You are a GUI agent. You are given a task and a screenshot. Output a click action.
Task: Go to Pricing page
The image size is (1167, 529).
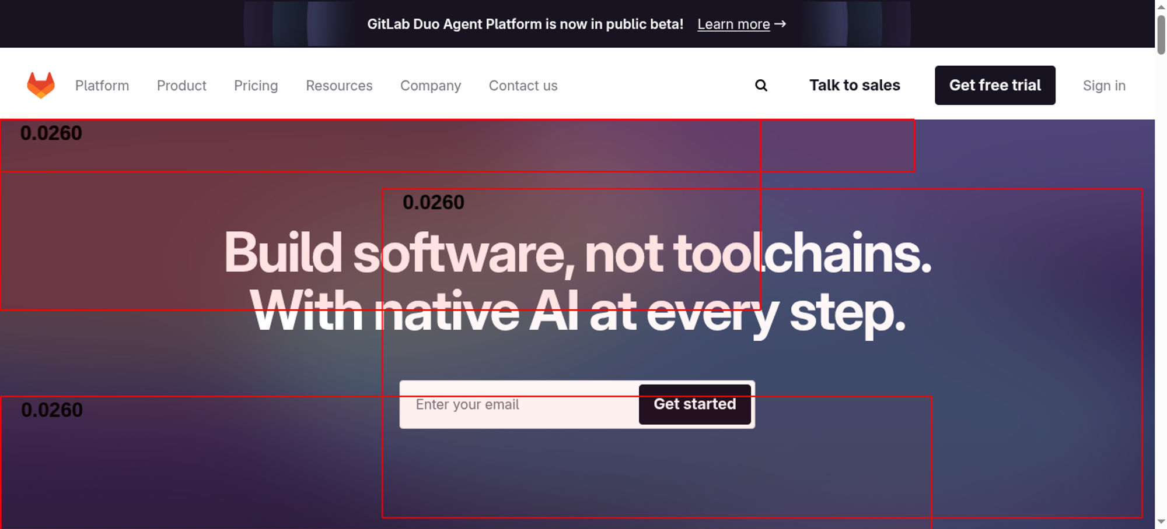(256, 86)
